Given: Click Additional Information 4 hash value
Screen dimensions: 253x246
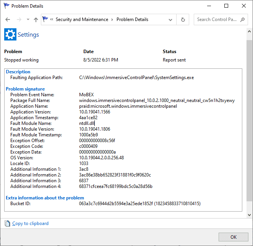Looking at the screenshot, I should (x=116, y=186).
